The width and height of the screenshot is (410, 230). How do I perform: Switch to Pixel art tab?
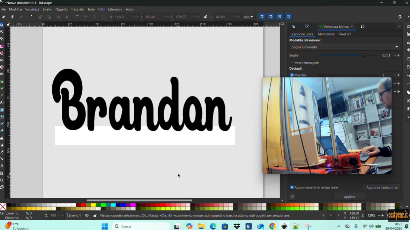click(345, 34)
